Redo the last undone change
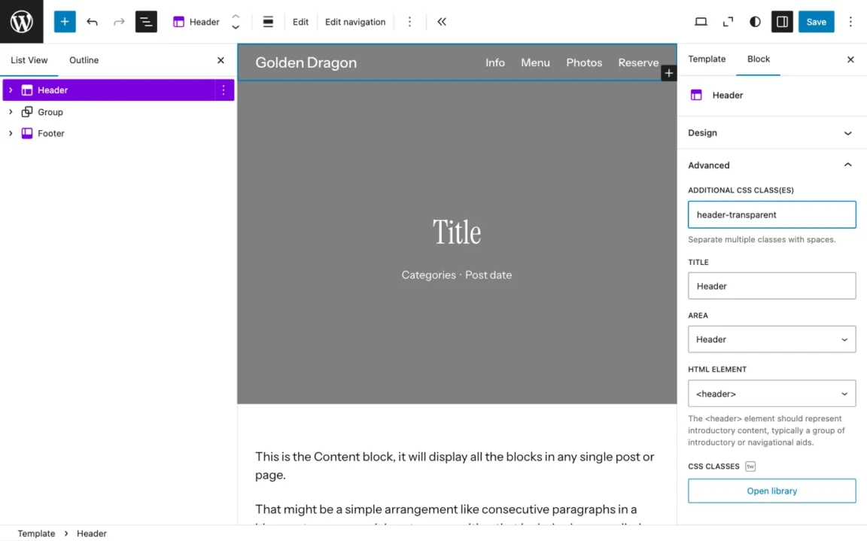The height and width of the screenshot is (541, 867). 119,21
